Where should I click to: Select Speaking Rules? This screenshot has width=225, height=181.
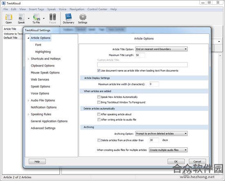point(41,114)
